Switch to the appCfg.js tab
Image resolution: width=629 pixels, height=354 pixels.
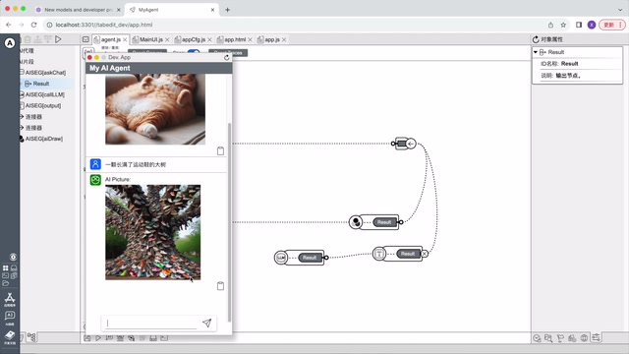194,39
